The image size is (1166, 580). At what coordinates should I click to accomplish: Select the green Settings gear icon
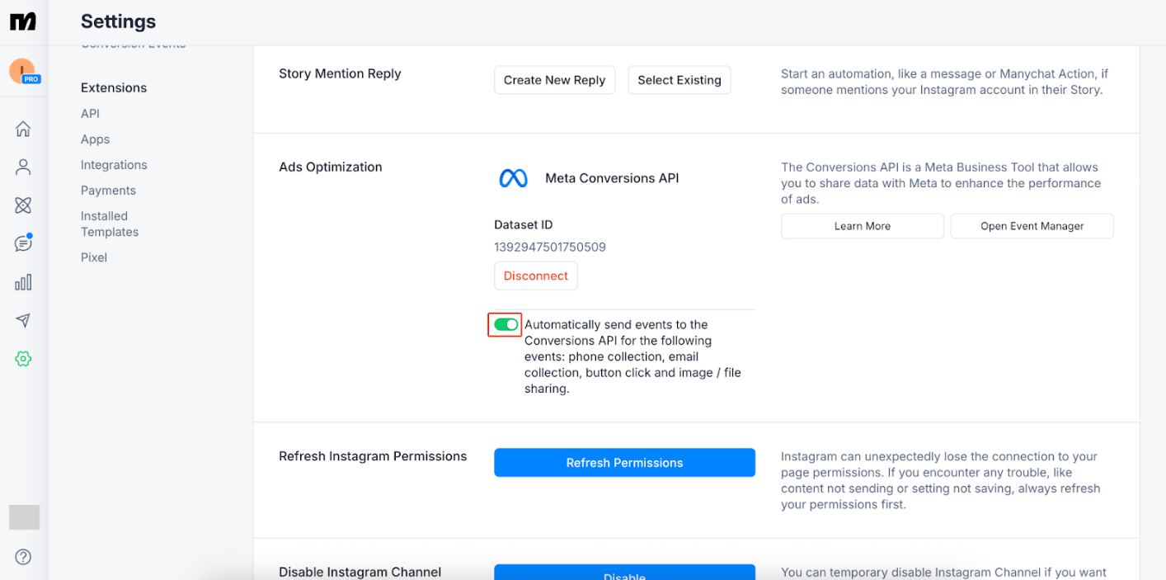[x=23, y=358]
